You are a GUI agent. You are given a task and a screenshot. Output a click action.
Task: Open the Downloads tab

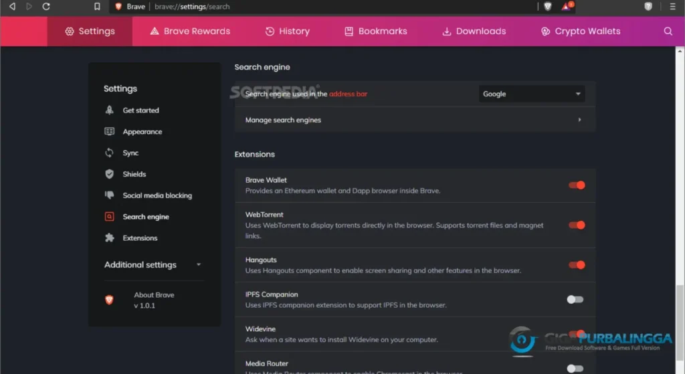(x=474, y=31)
